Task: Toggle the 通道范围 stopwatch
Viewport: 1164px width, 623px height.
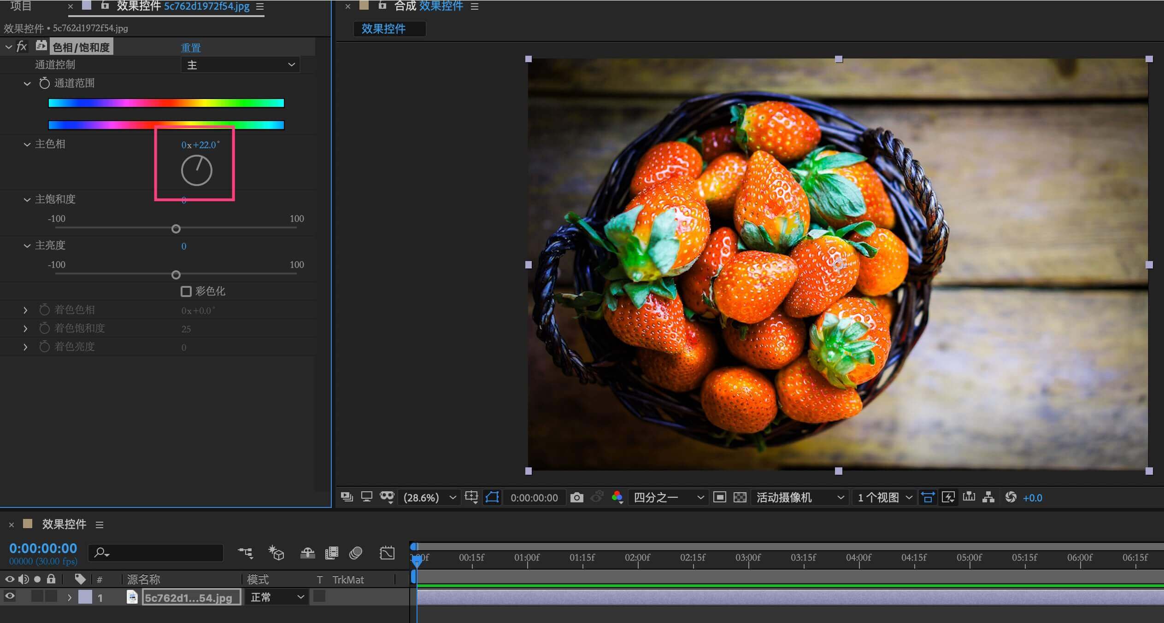Action: tap(44, 83)
